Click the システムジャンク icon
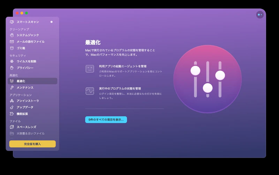The width and height of the screenshot is (279, 175). click(12, 35)
